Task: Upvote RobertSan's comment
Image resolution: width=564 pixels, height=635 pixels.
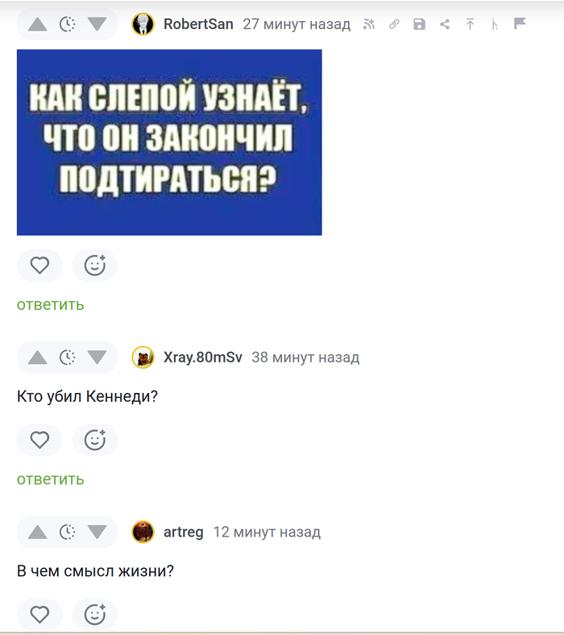Action: [x=38, y=24]
